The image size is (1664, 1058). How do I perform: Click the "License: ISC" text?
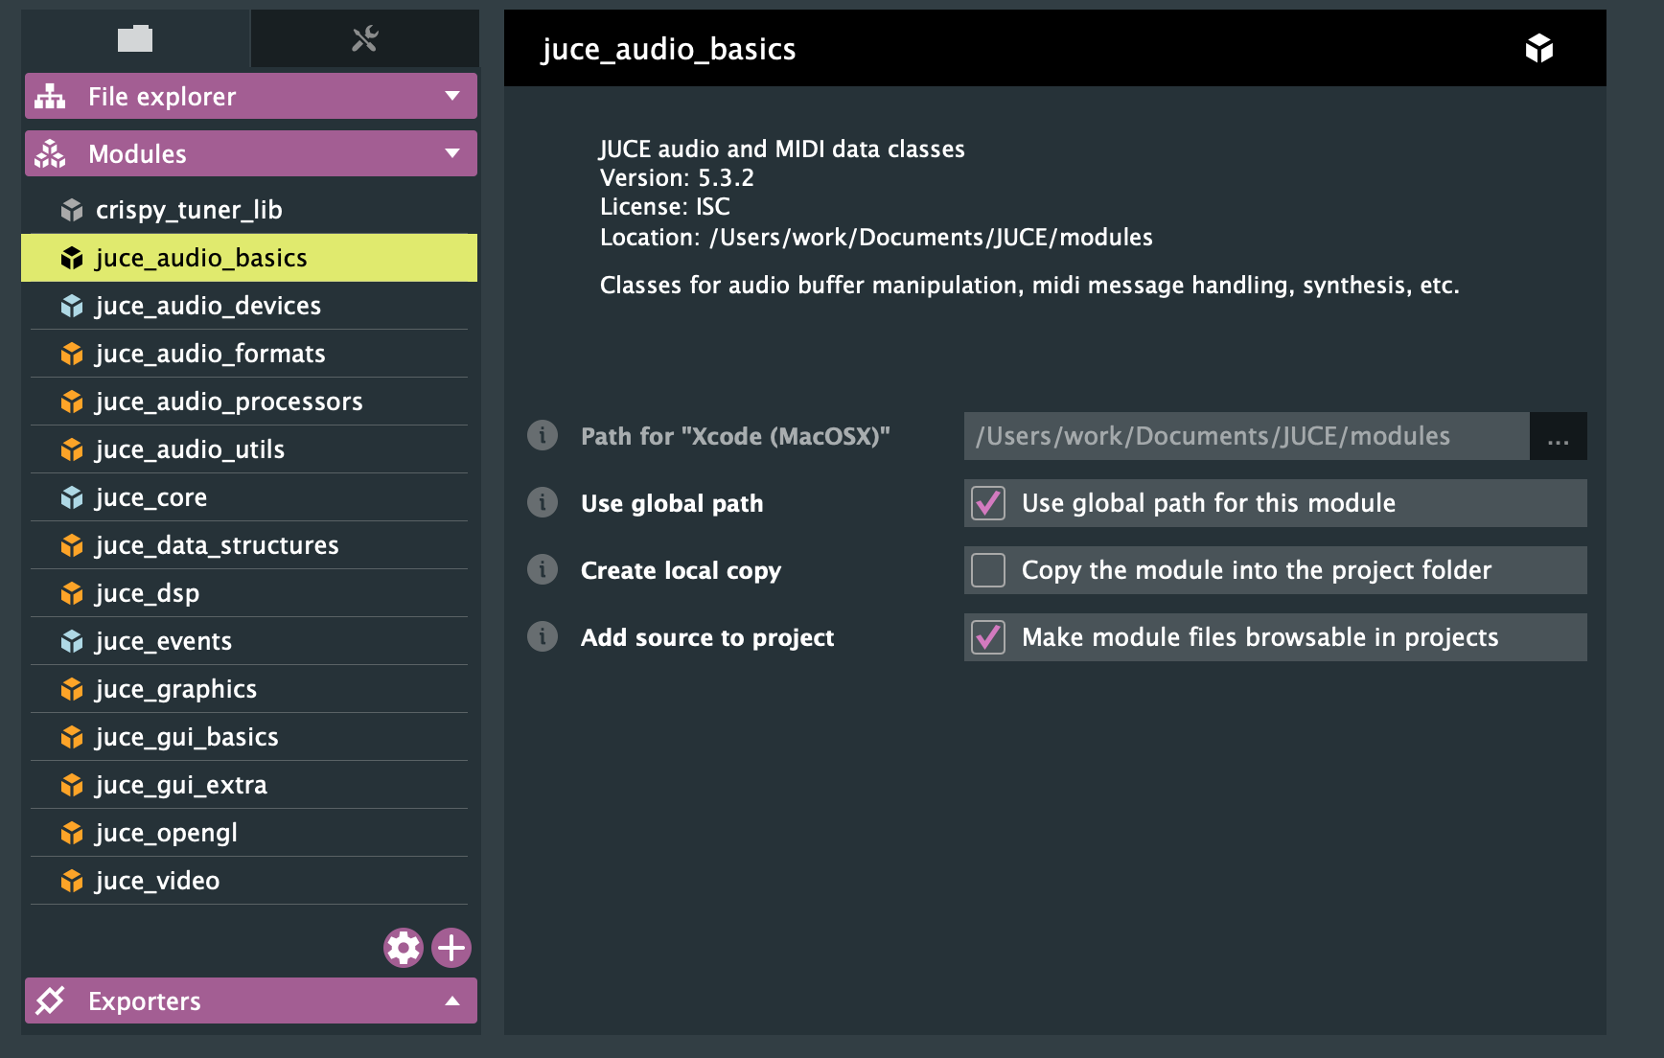(665, 207)
